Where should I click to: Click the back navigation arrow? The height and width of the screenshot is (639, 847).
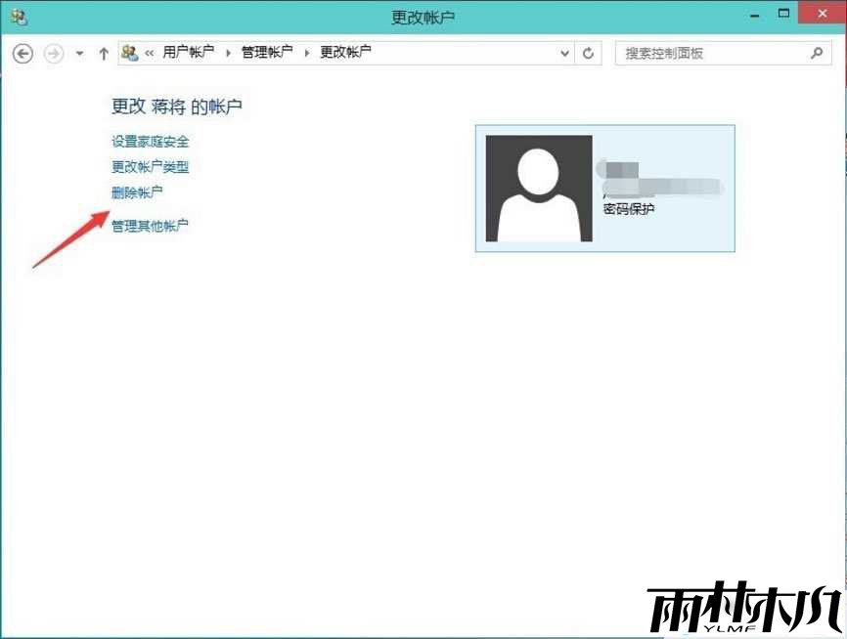click(x=21, y=54)
